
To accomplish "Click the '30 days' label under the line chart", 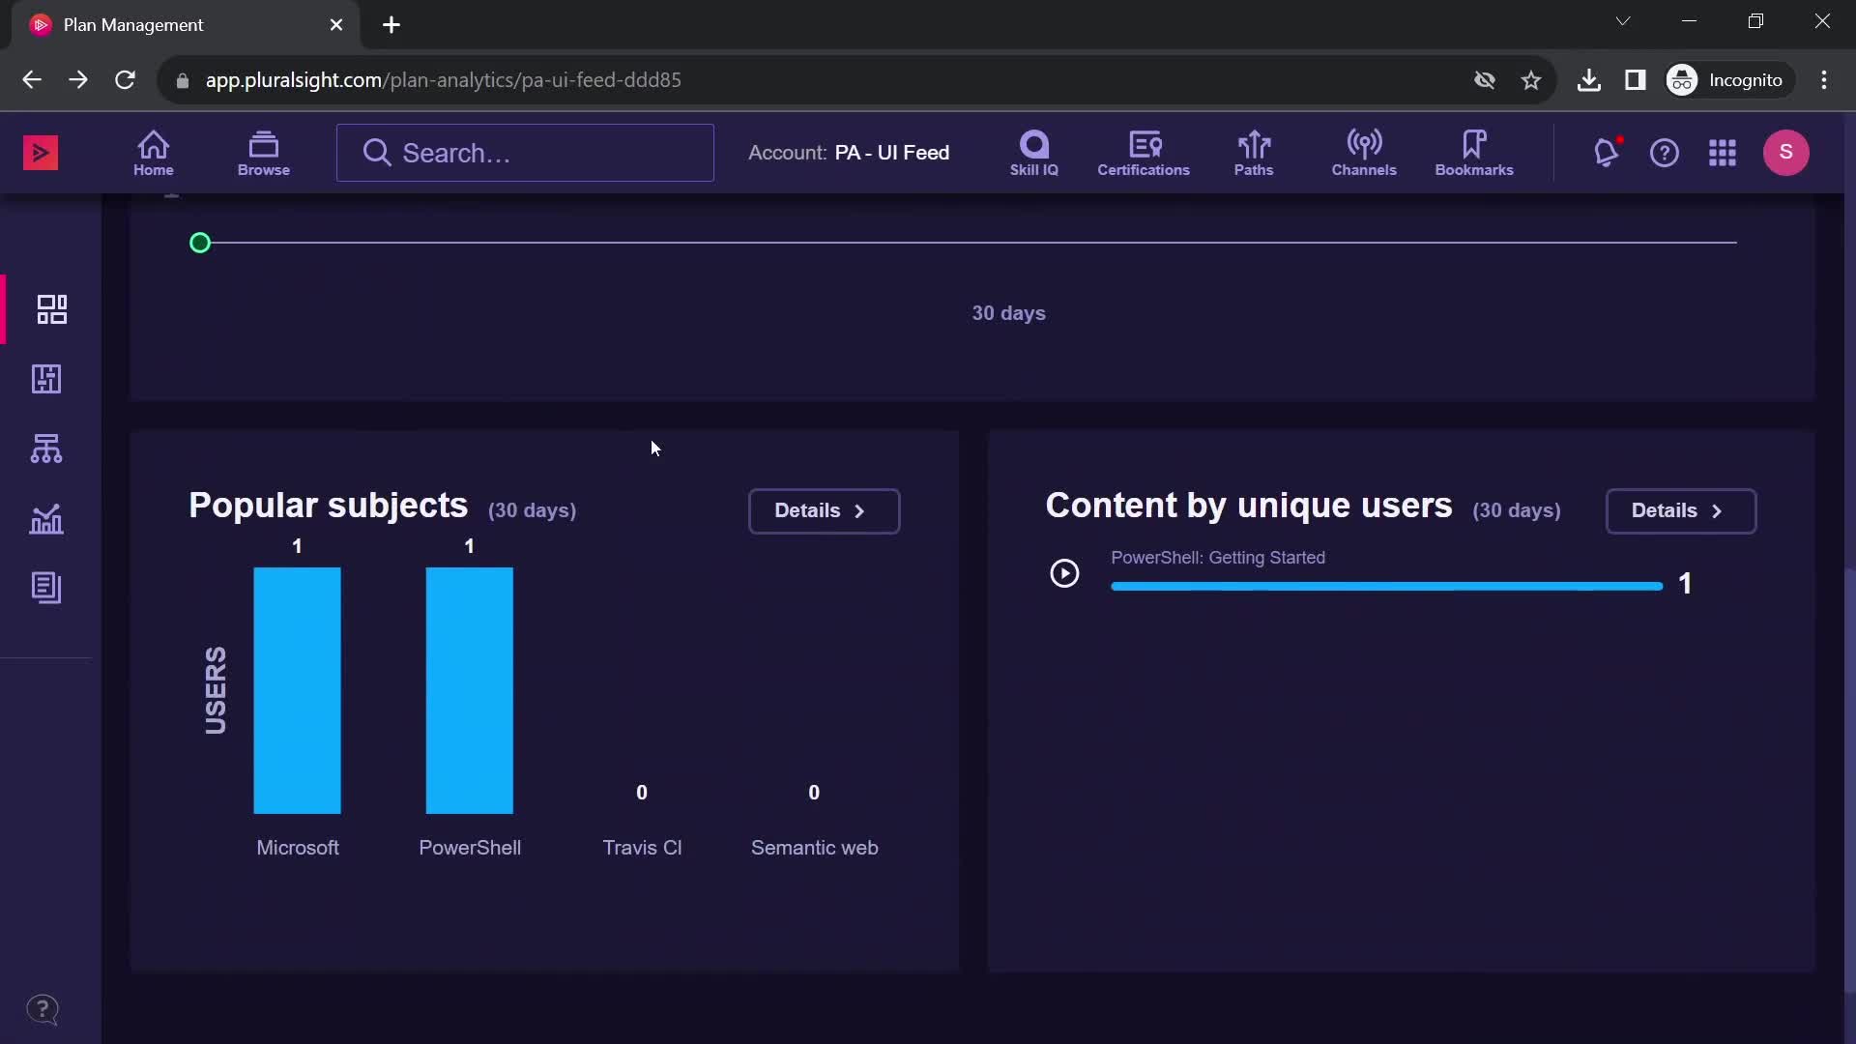I will [1008, 313].
